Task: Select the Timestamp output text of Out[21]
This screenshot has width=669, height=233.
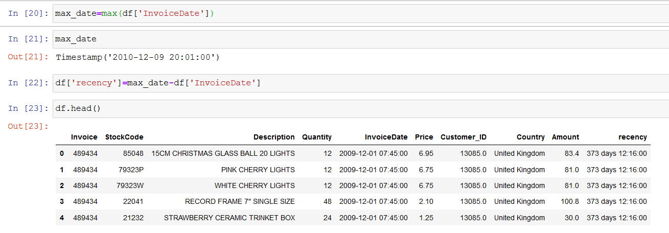Action: point(137,57)
